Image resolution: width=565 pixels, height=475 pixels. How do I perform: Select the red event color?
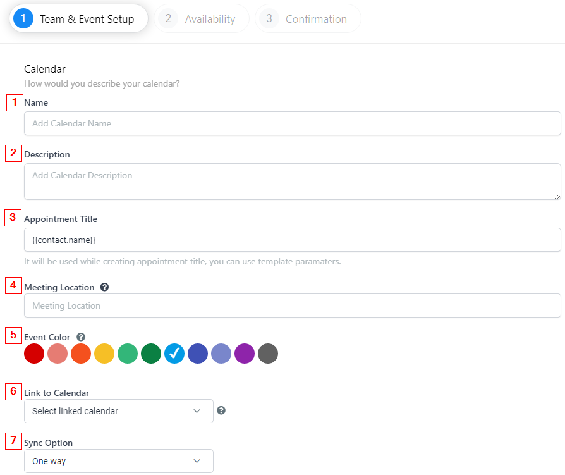tap(34, 354)
